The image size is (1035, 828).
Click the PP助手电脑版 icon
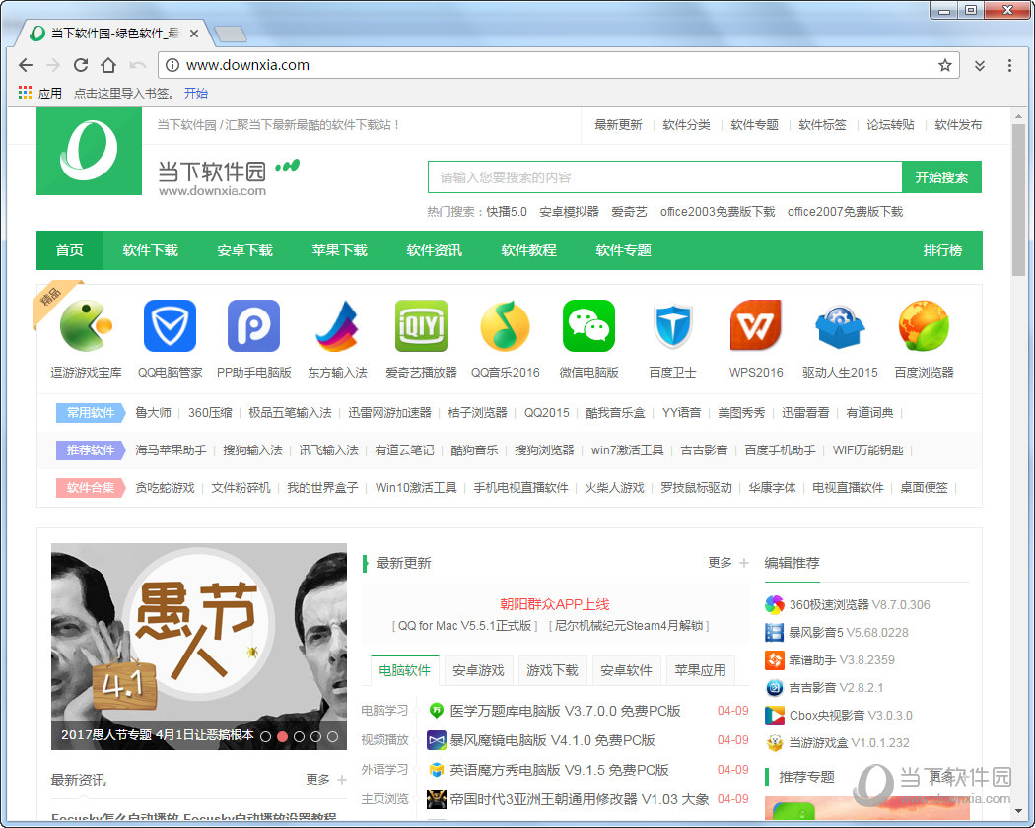pos(253,326)
